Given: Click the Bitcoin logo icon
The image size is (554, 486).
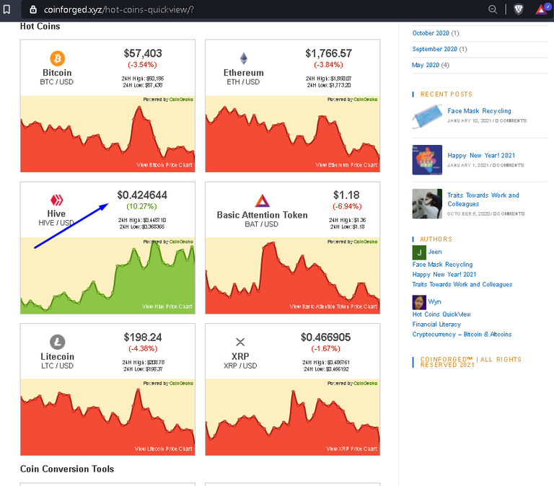Looking at the screenshot, I should pyautogui.click(x=57, y=58).
